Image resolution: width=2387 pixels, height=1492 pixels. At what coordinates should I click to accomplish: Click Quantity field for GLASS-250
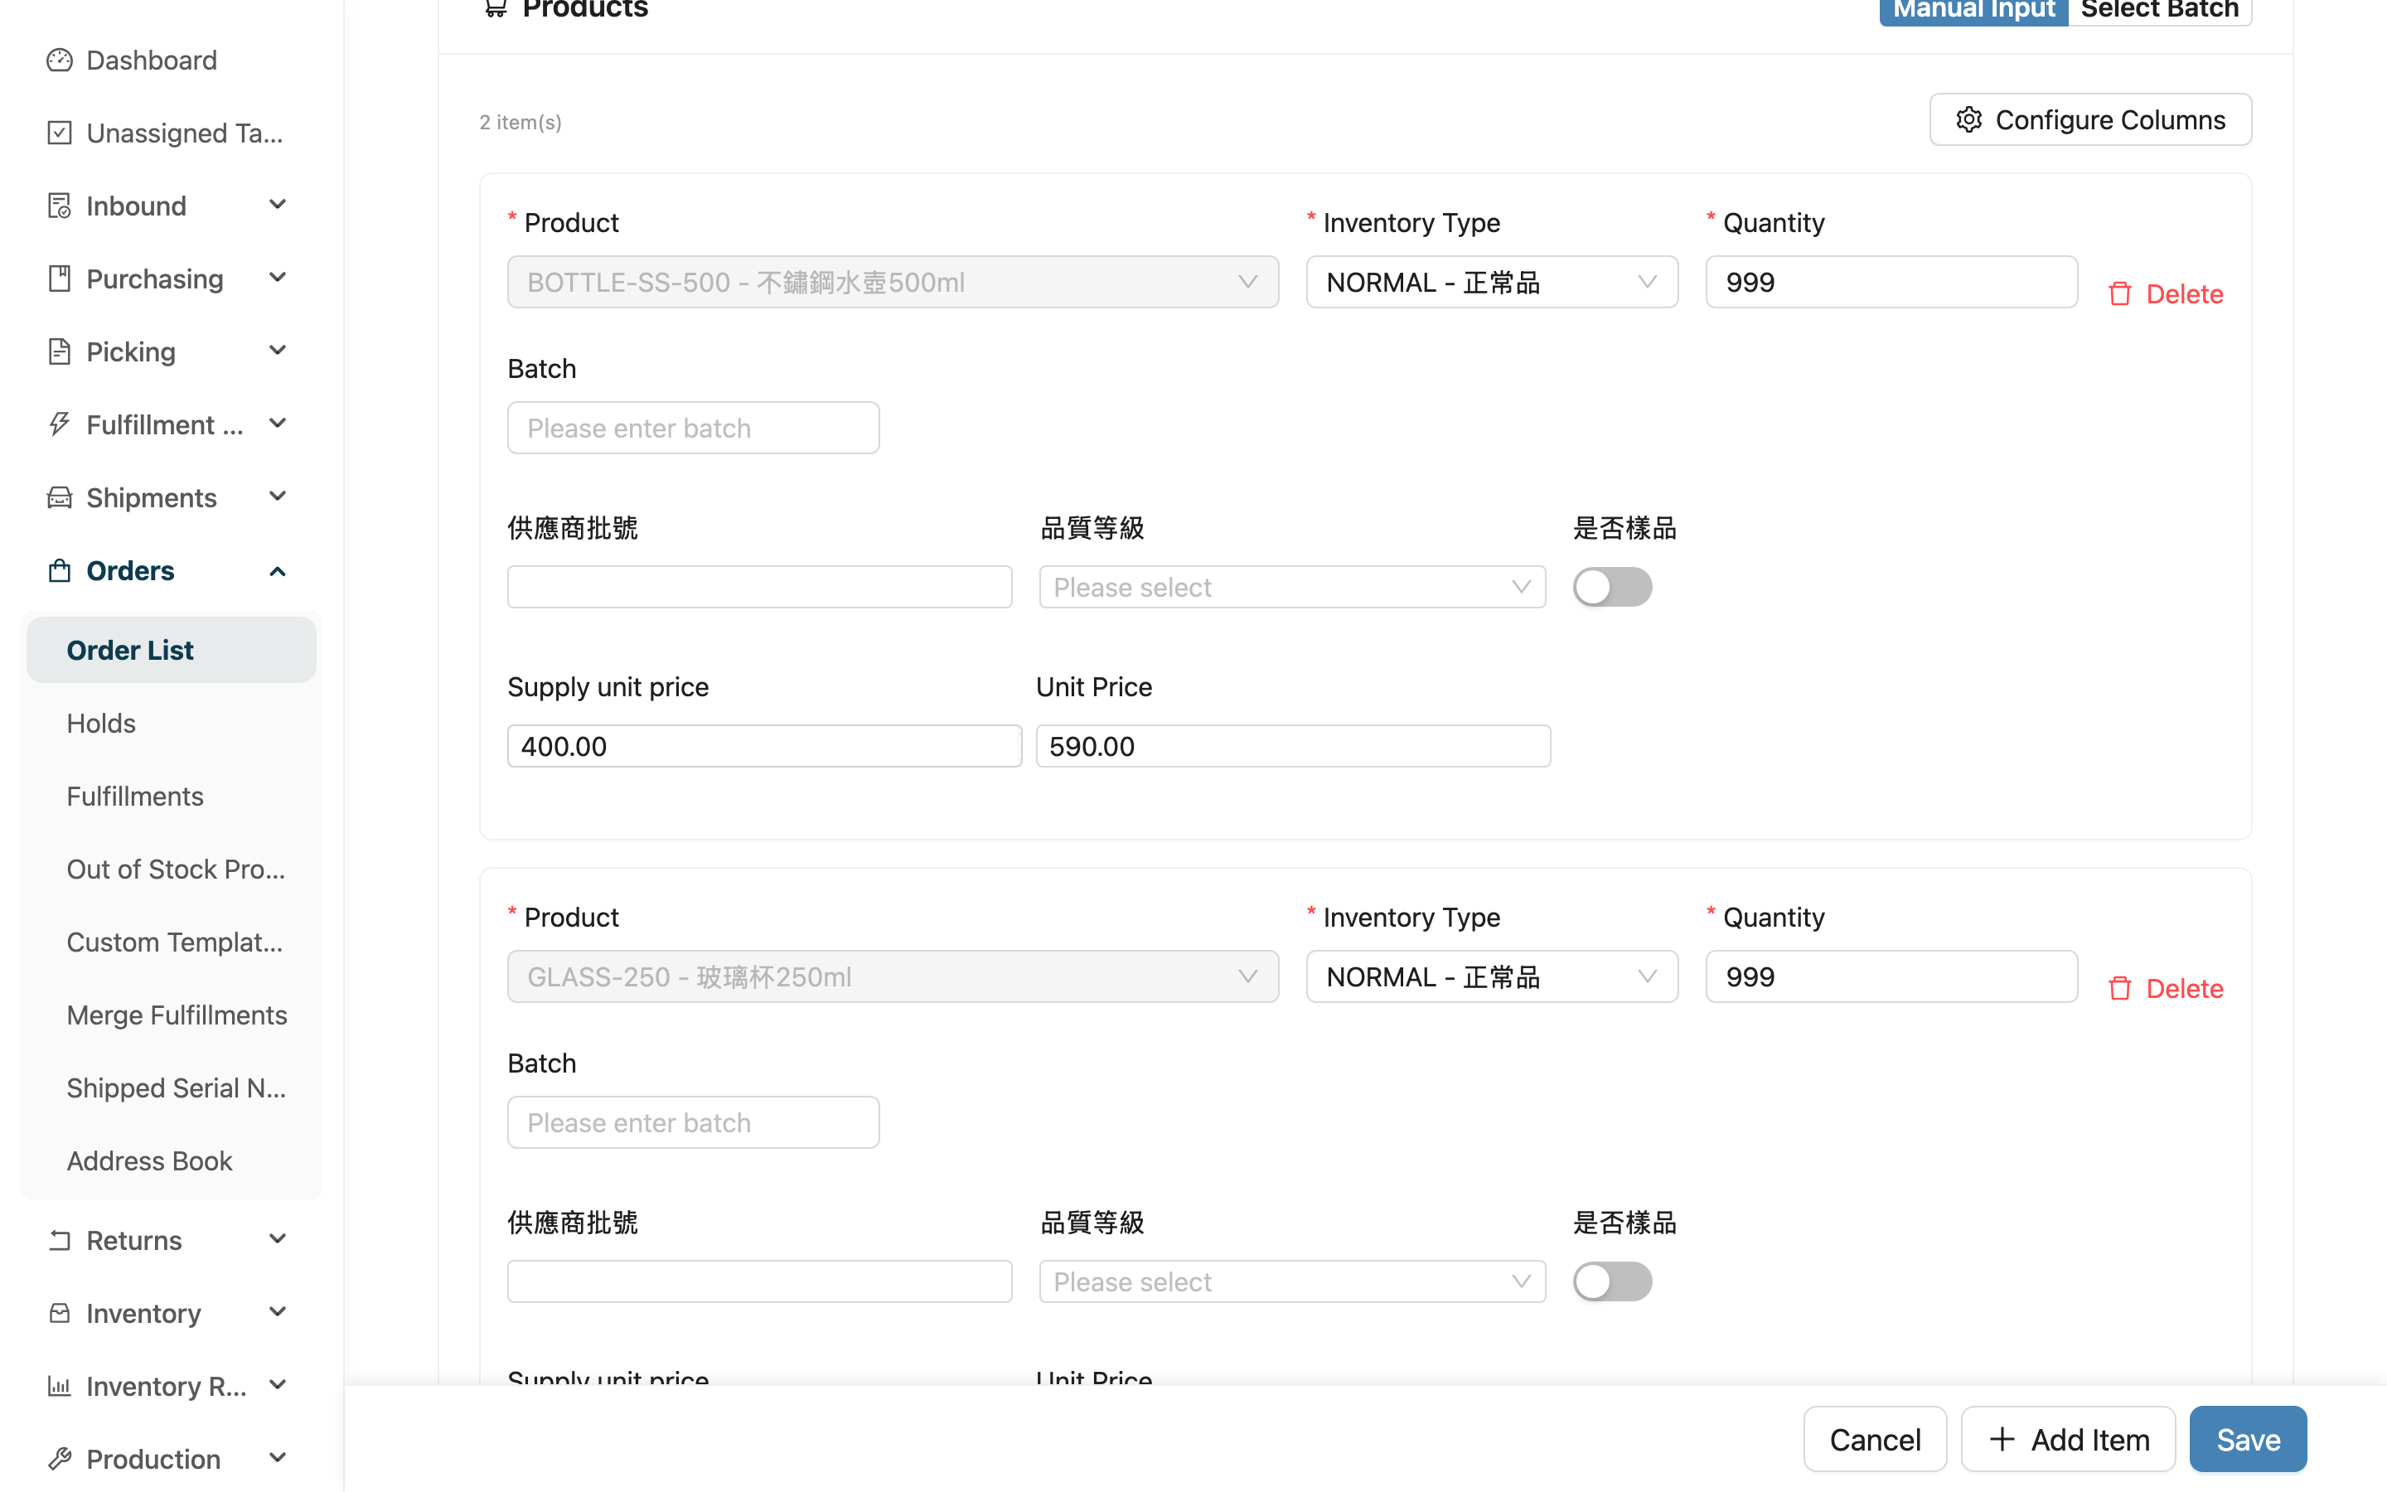click(1892, 977)
